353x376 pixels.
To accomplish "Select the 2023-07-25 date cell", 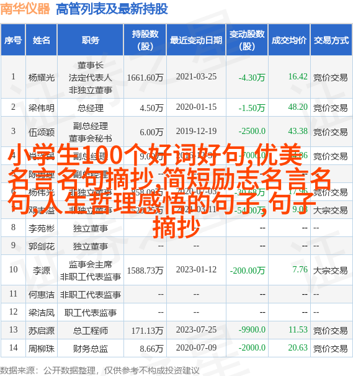I will tap(196, 329).
